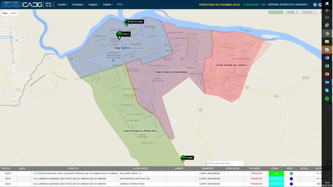This screenshot has height=187, width=333.
Task: Click the Cortana search circle icon
Action: pyautogui.click(x=327, y=10)
